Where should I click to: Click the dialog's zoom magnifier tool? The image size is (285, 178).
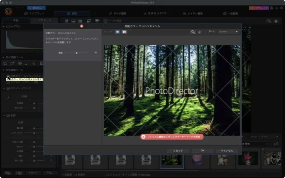click(x=193, y=32)
